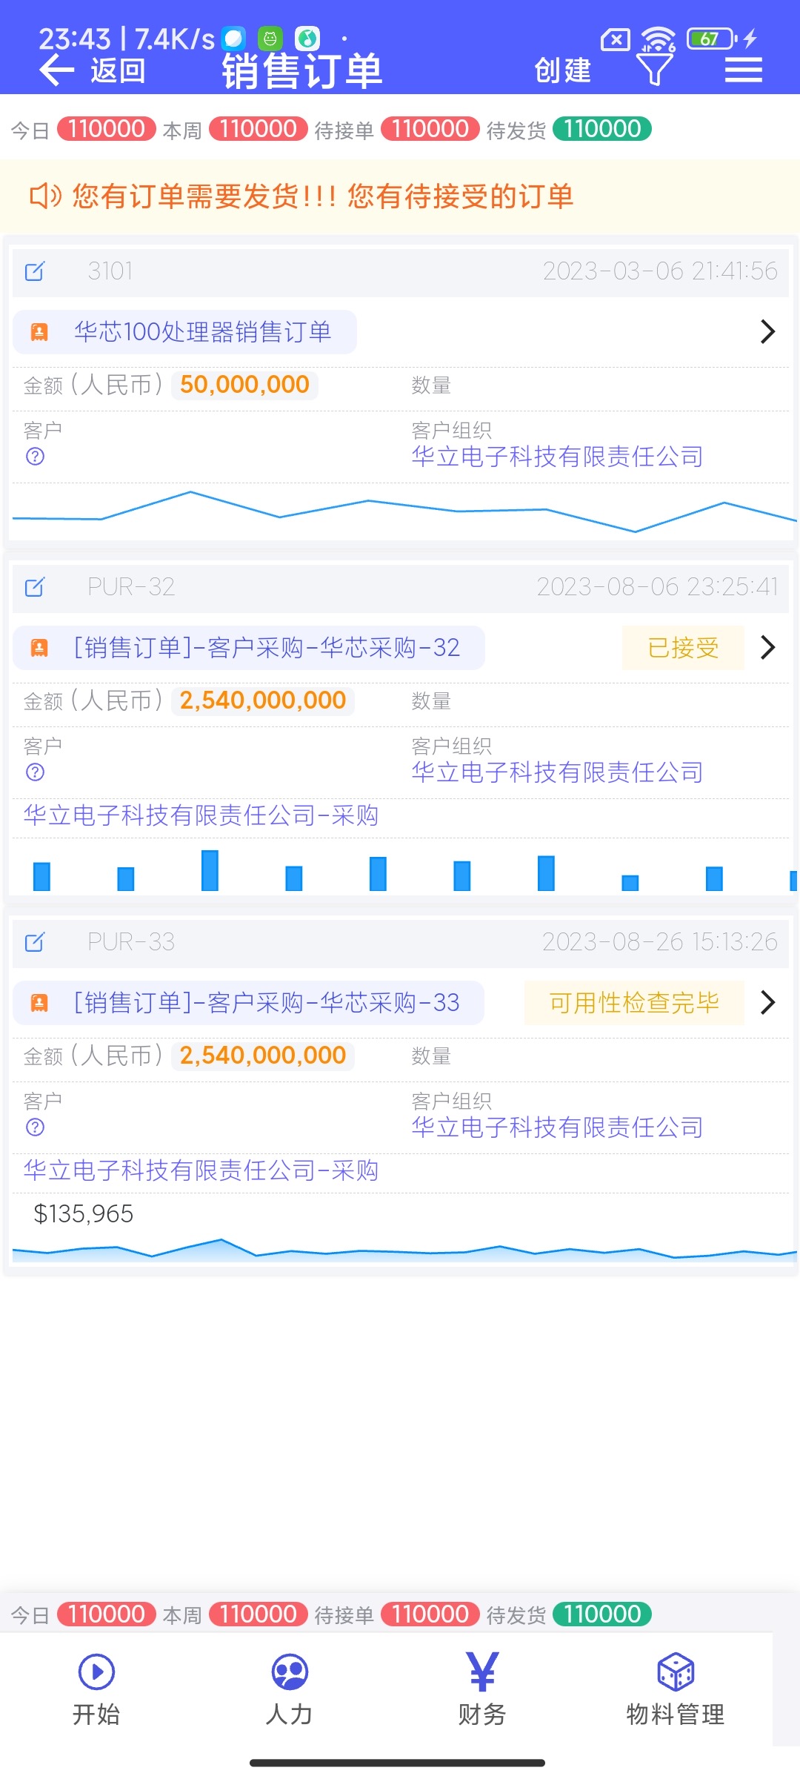The width and height of the screenshot is (800, 1779).
Task: Tap edit icon for order PUR-32
Action: tap(35, 587)
